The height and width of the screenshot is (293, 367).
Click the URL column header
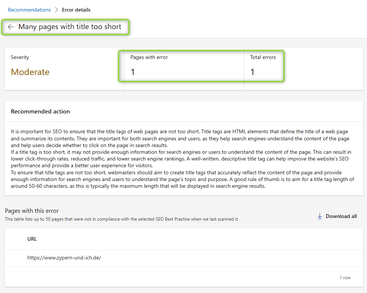32,239
